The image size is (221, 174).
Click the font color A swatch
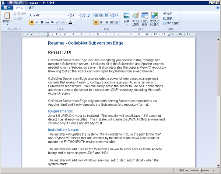pyautogui.click(x=70, y=22)
